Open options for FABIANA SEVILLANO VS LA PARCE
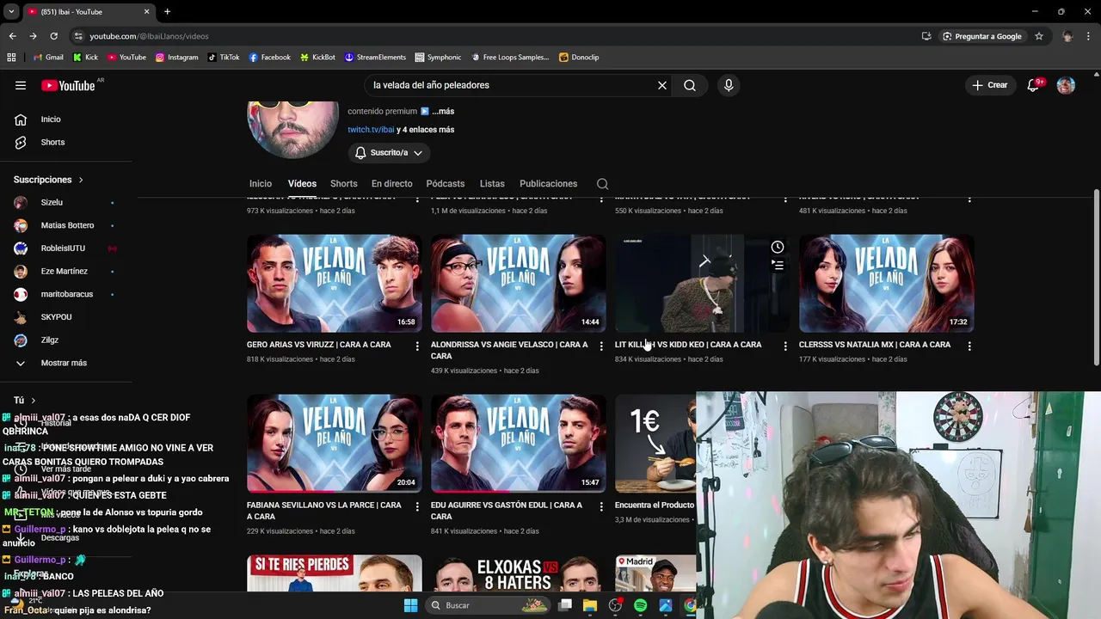Image resolution: width=1101 pixels, height=619 pixels. [417, 506]
